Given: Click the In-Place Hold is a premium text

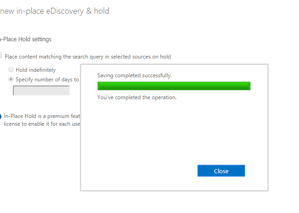Looking at the screenshot, I should click(x=42, y=116).
